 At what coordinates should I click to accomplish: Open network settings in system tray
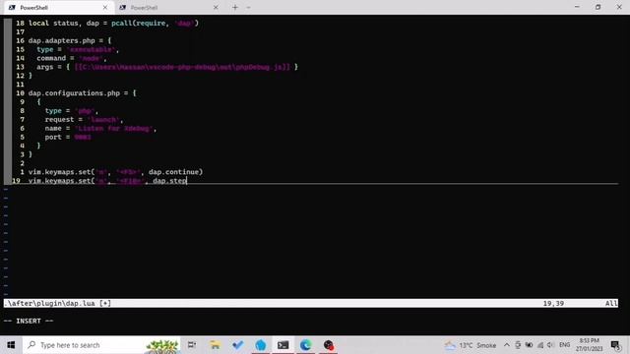pos(540,345)
